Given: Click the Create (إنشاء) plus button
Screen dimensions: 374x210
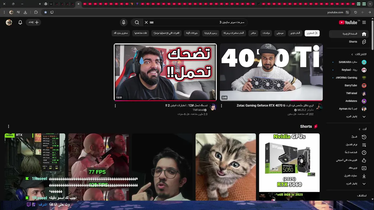Looking at the screenshot, I should (34, 22).
